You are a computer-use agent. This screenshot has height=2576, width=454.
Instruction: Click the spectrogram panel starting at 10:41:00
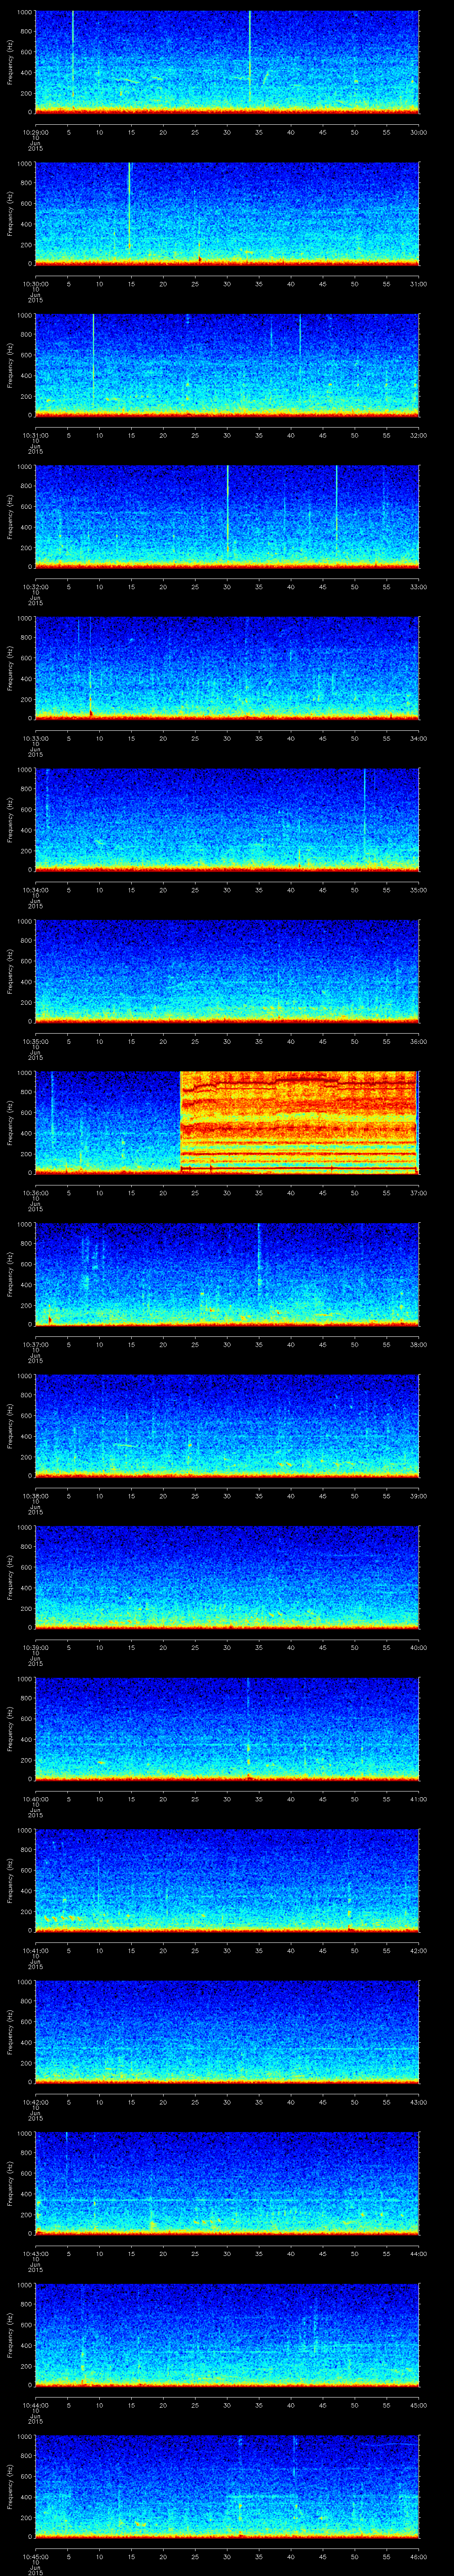click(x=227, y=1880)
